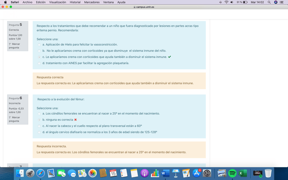
Task: Open Spotlight search magnifier
Action: (x=269, y=2)
